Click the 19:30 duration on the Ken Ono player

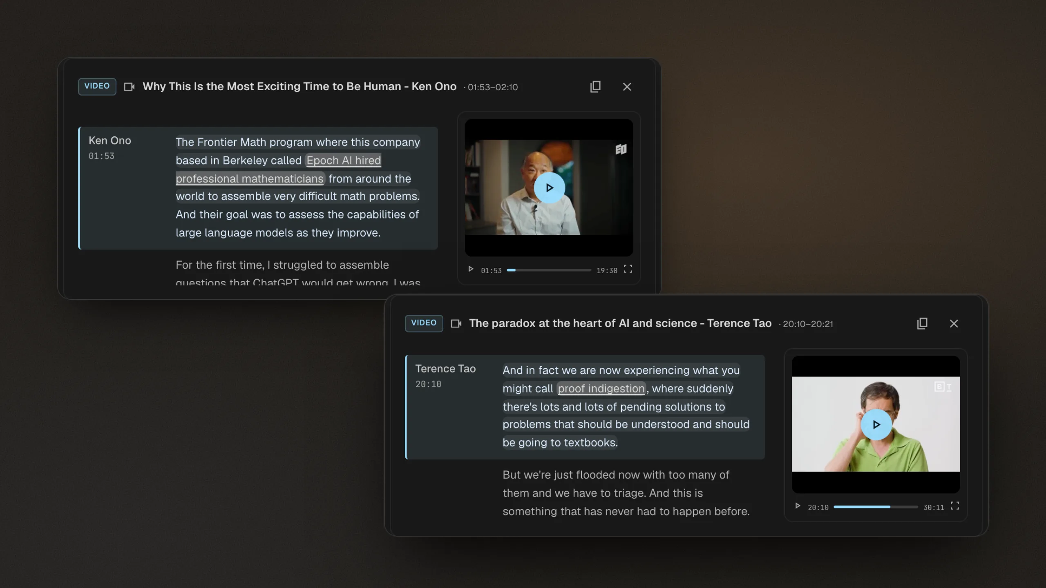(x=607, y=271)
